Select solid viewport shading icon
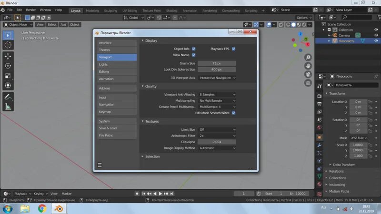This screenshot has width=381, height=214. click(x=293, y=25)
